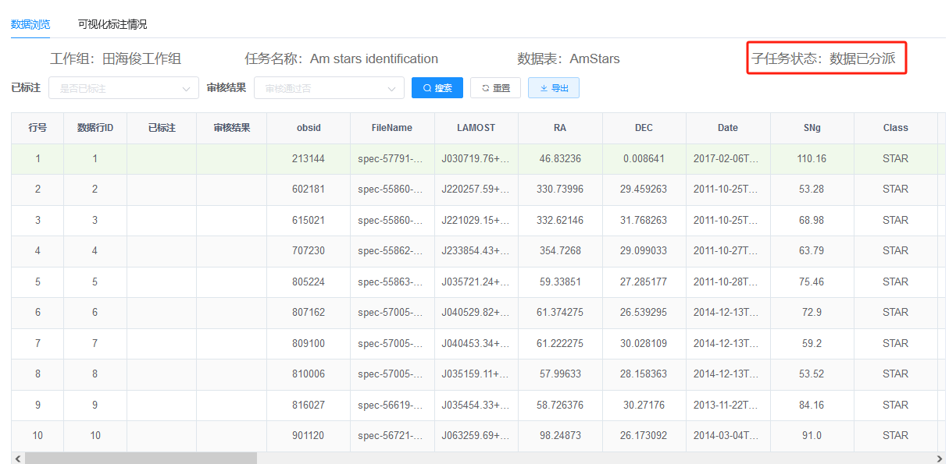Click the horizontal scrollbar right arrow
Screen dimensions: 949x464
(x=940, y=459)
